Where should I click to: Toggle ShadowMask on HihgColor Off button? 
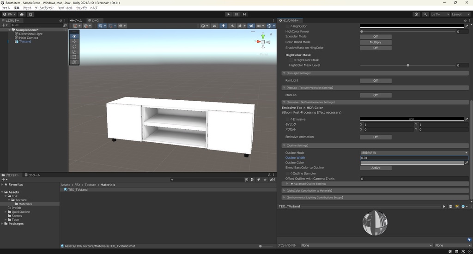point(376,48)
